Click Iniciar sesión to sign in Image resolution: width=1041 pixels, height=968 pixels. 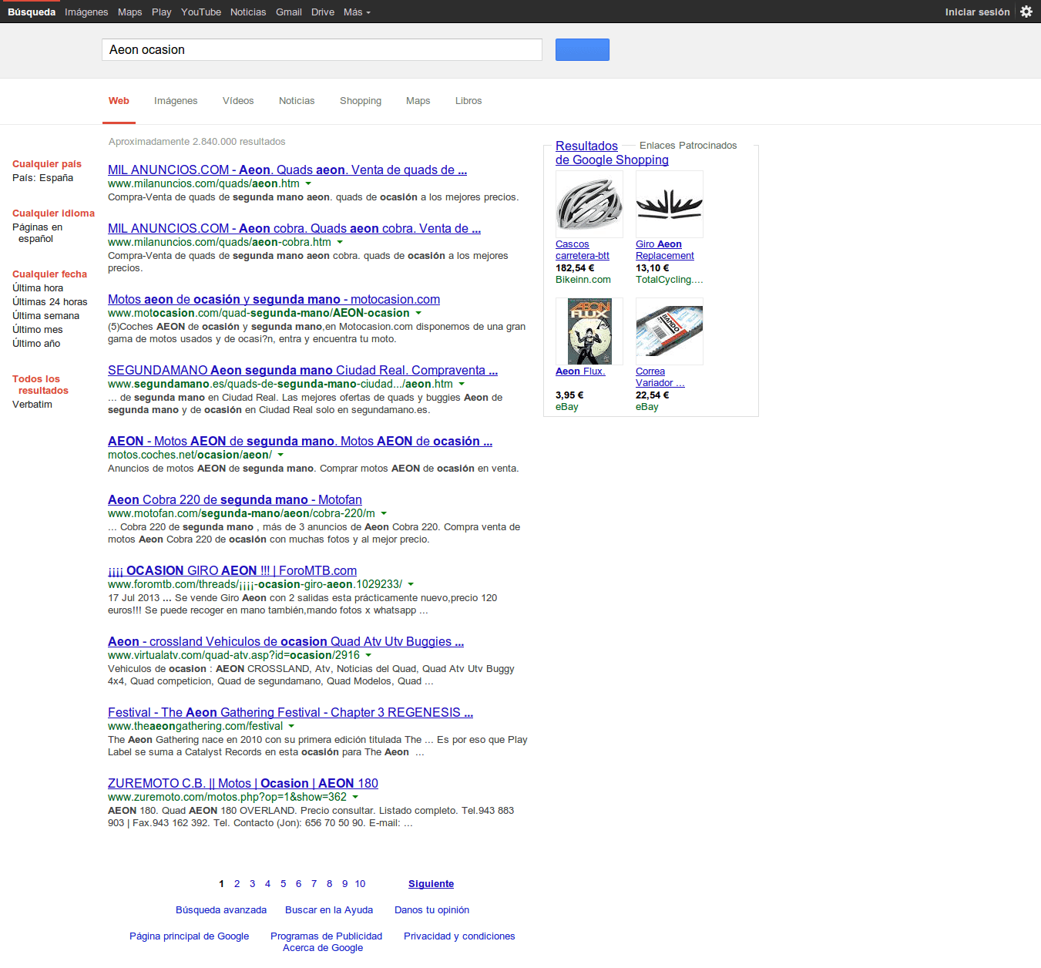pyautogui.click(x=977, y=12)
